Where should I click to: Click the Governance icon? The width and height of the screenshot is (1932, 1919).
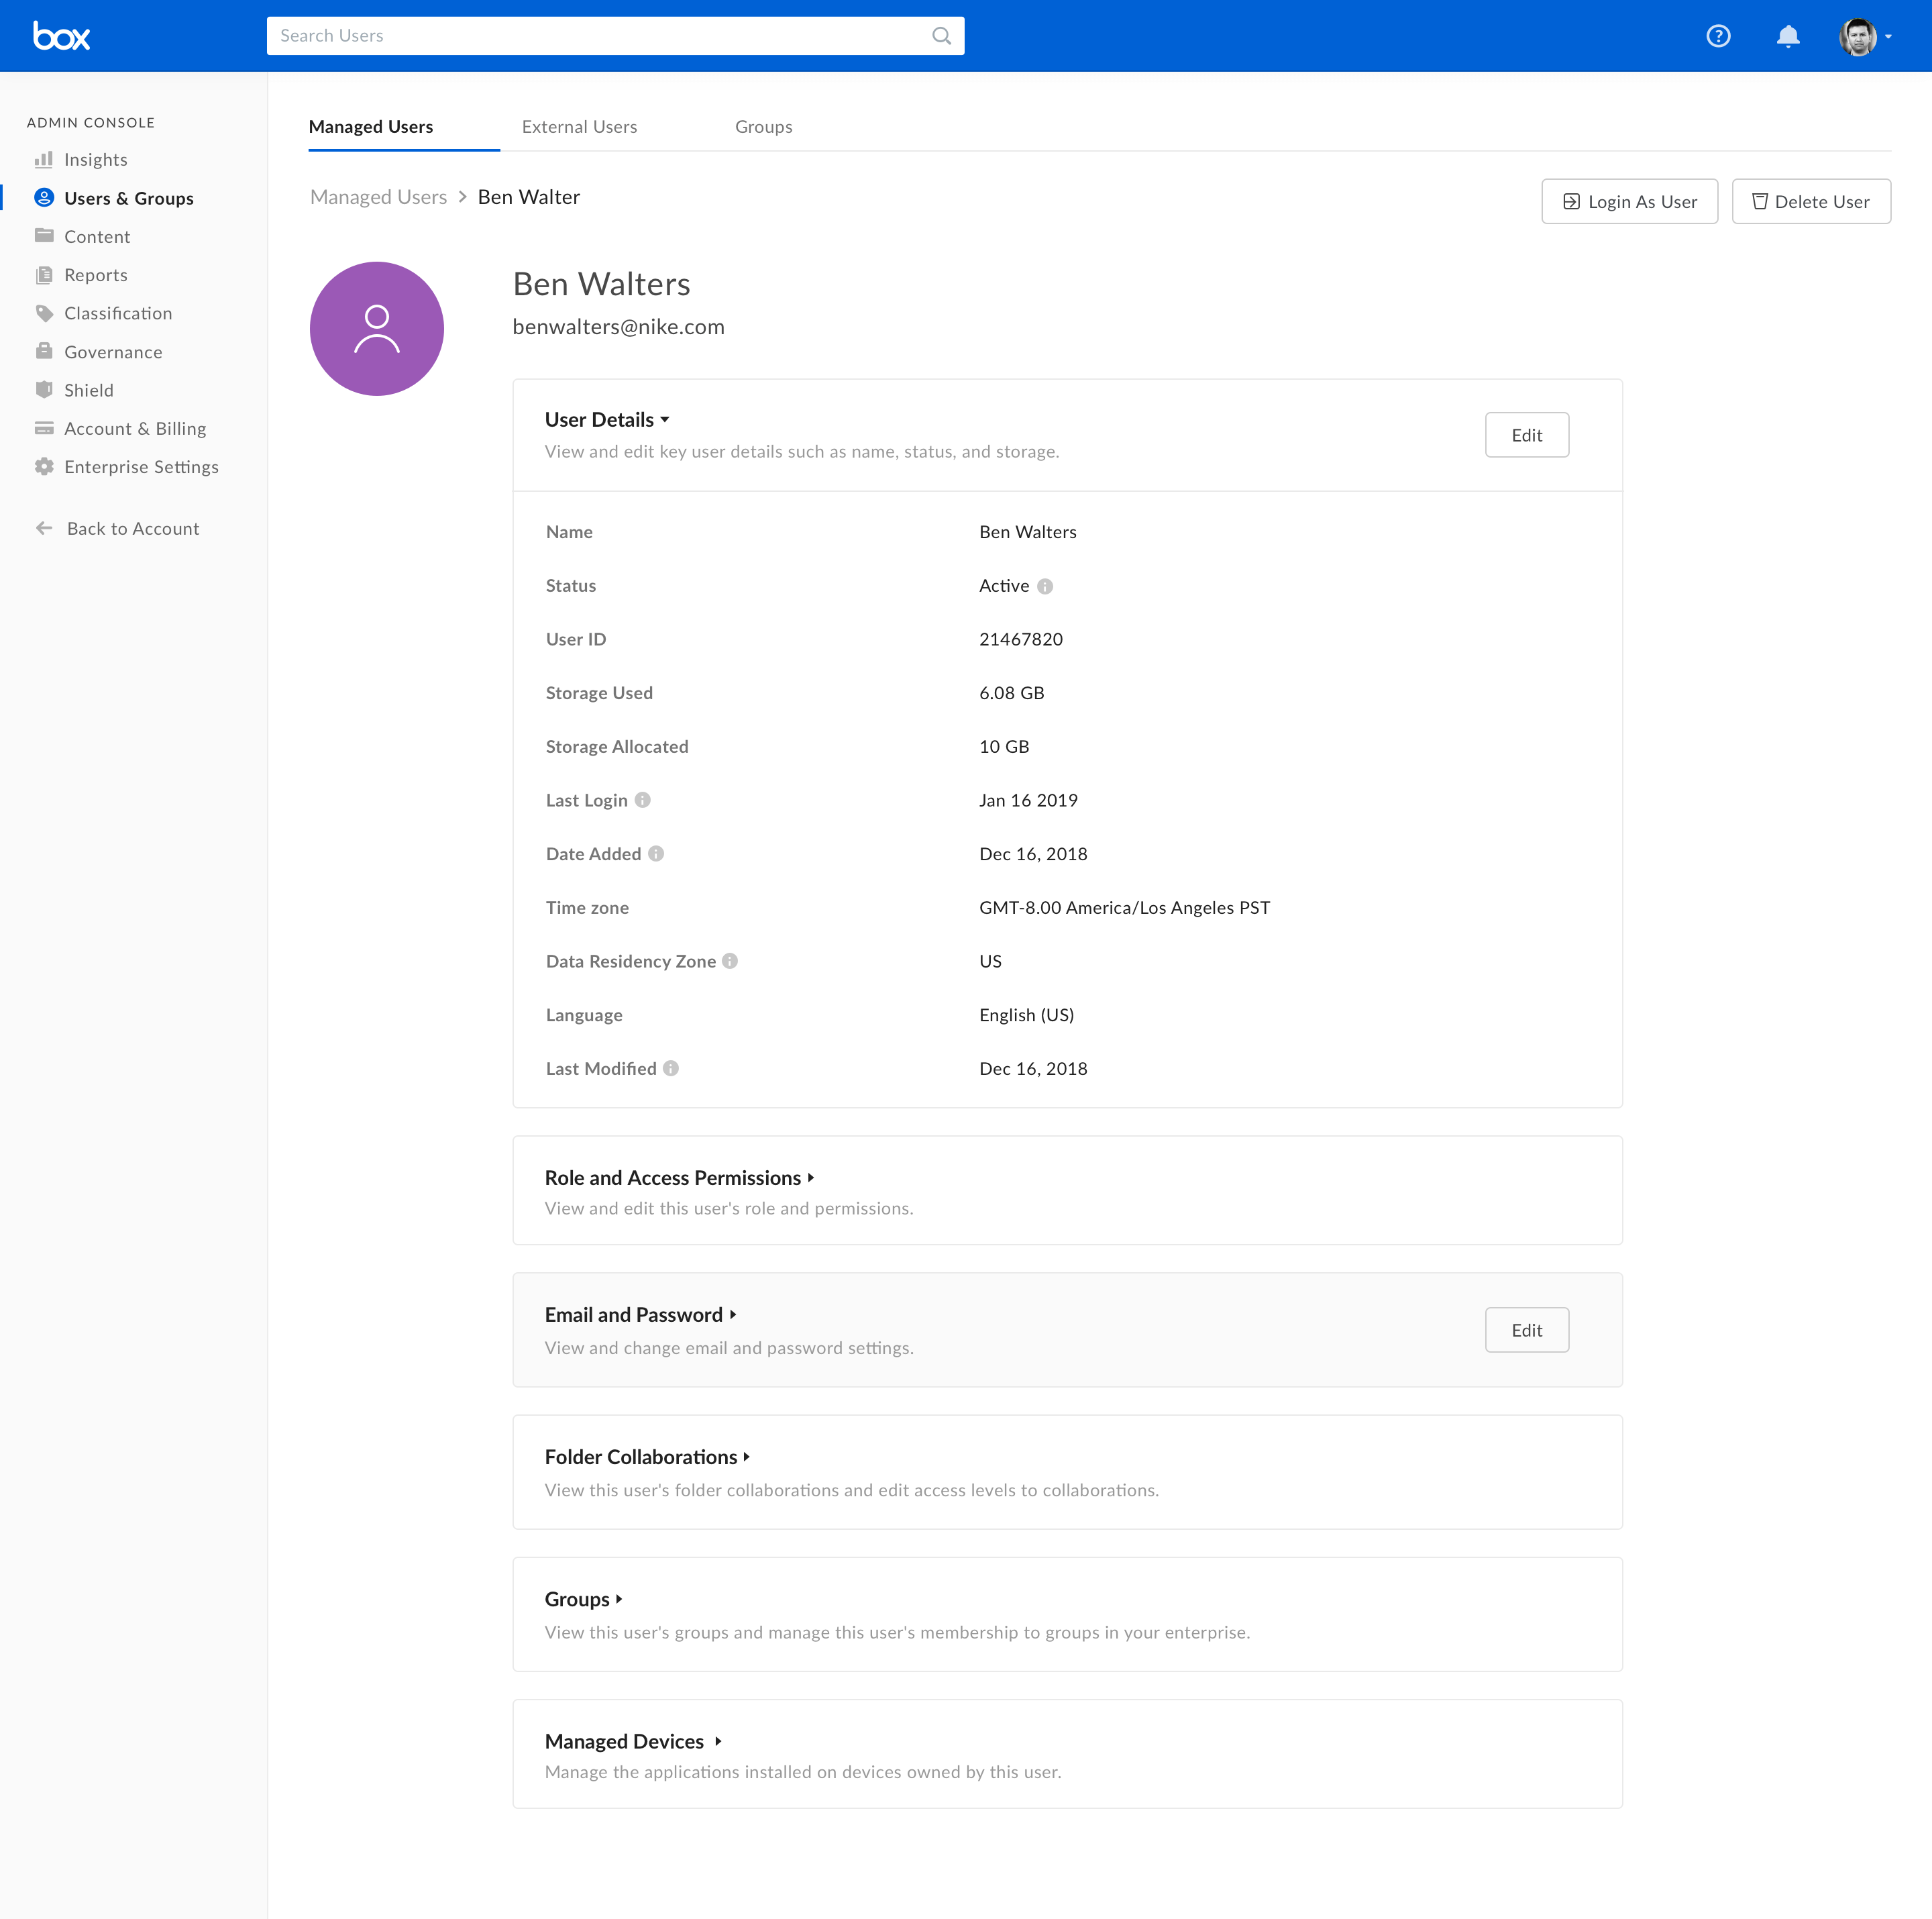pos(44,351)
